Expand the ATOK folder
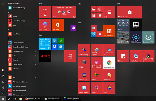Screen dimensions: 156x101 tap(22, 25)
